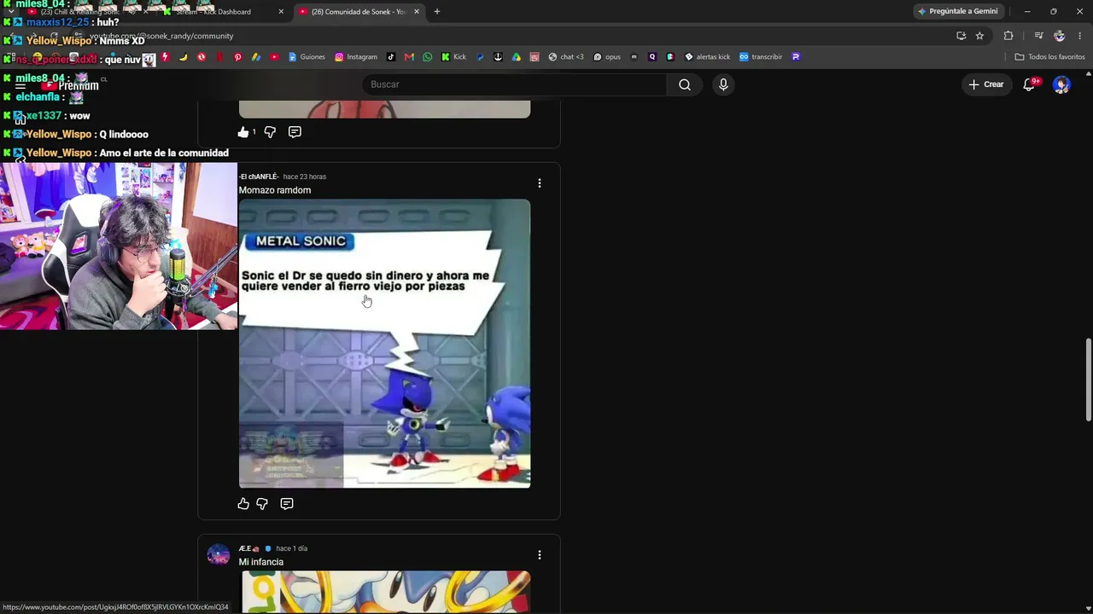Viewport: 1093px width, 614px height.
Task: Open 'hace 1 día' post timestamp link
Action: point(292,548)
